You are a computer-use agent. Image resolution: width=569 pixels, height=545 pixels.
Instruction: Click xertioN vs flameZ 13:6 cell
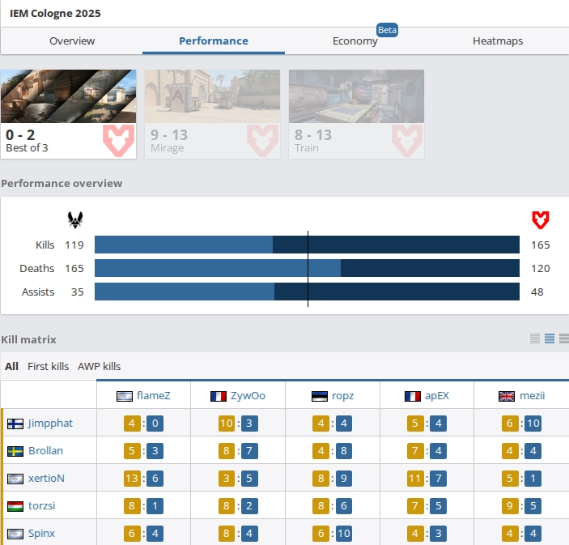144,479
